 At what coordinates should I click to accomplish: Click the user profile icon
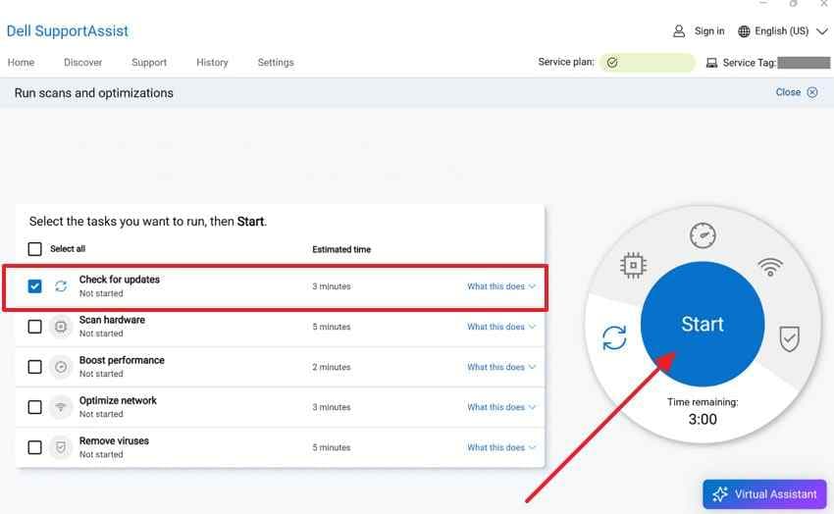[679, 31]
